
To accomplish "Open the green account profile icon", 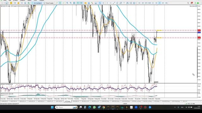I will point(195,3).
